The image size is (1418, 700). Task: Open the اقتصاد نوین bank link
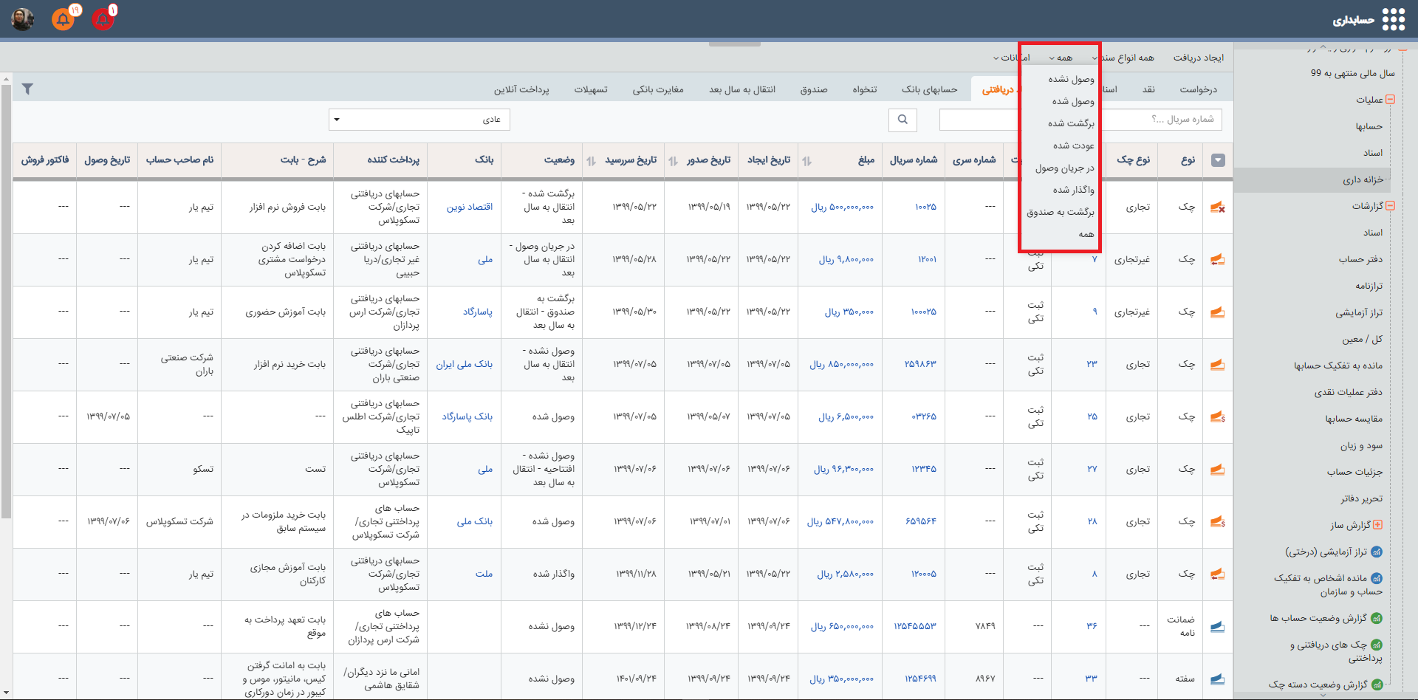(470, 207)
